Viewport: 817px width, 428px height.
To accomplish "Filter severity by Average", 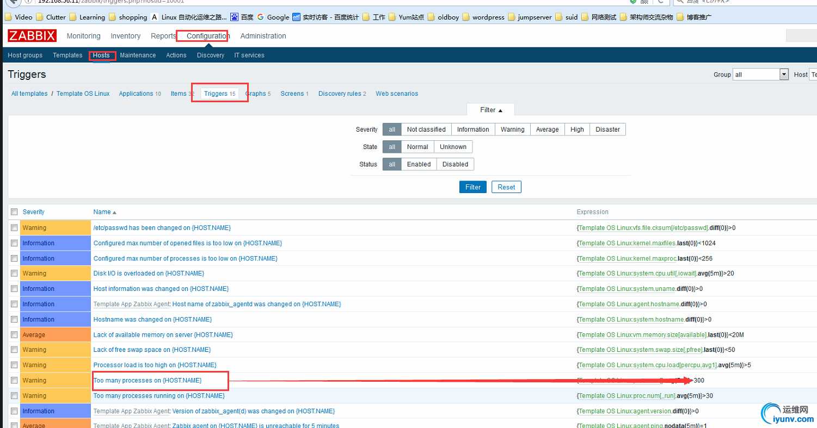I will tap(547, 129).
